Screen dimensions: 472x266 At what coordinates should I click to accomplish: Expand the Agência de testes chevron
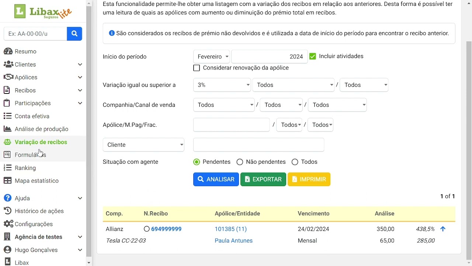(x=80, y=237)
